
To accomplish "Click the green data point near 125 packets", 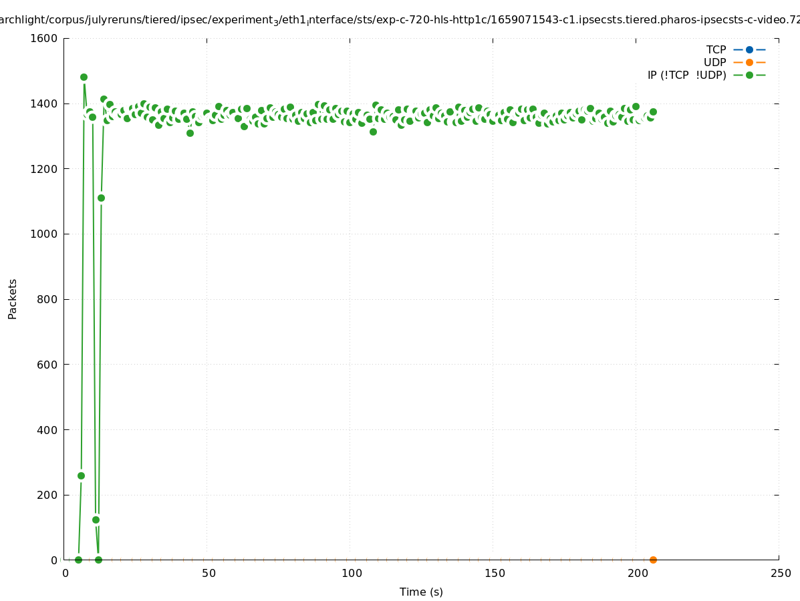I will pos(96,520).
